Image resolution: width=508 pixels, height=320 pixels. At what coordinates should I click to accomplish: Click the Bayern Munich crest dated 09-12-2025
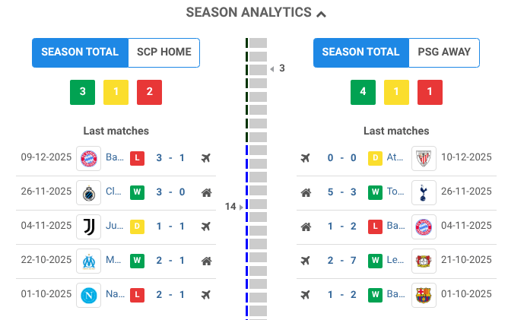(x=89, y=158)
